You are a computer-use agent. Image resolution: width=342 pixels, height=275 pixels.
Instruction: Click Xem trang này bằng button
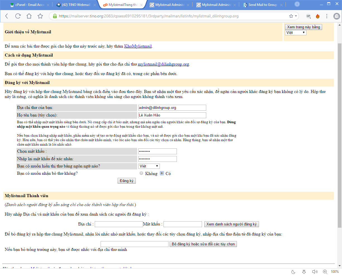pos(303,27)
